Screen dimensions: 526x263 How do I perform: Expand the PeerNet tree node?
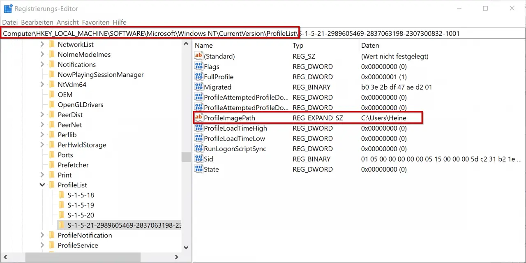[42, 125]
